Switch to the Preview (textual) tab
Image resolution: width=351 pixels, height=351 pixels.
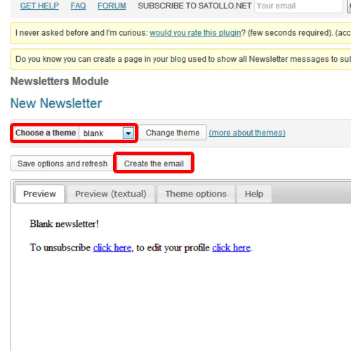pos(111,194)
